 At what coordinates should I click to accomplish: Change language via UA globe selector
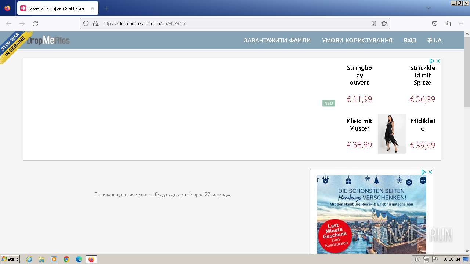[x=434, y=40]
